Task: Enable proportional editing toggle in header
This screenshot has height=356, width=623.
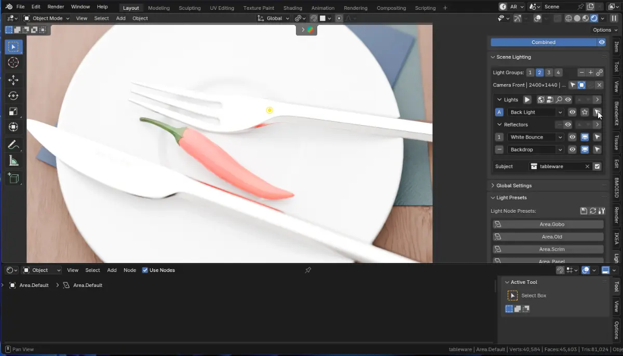Action: pyautogui.click(x=339, y=18)
